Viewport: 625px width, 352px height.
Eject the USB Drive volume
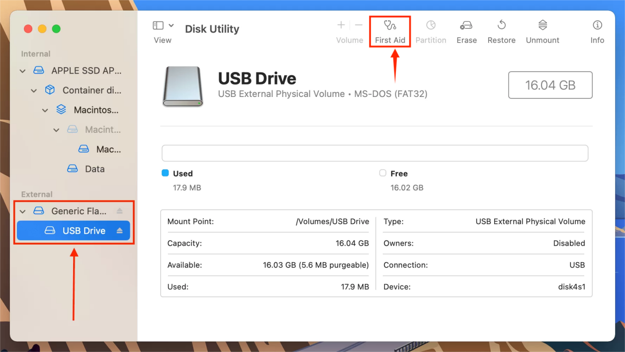(x=120, y=230)
